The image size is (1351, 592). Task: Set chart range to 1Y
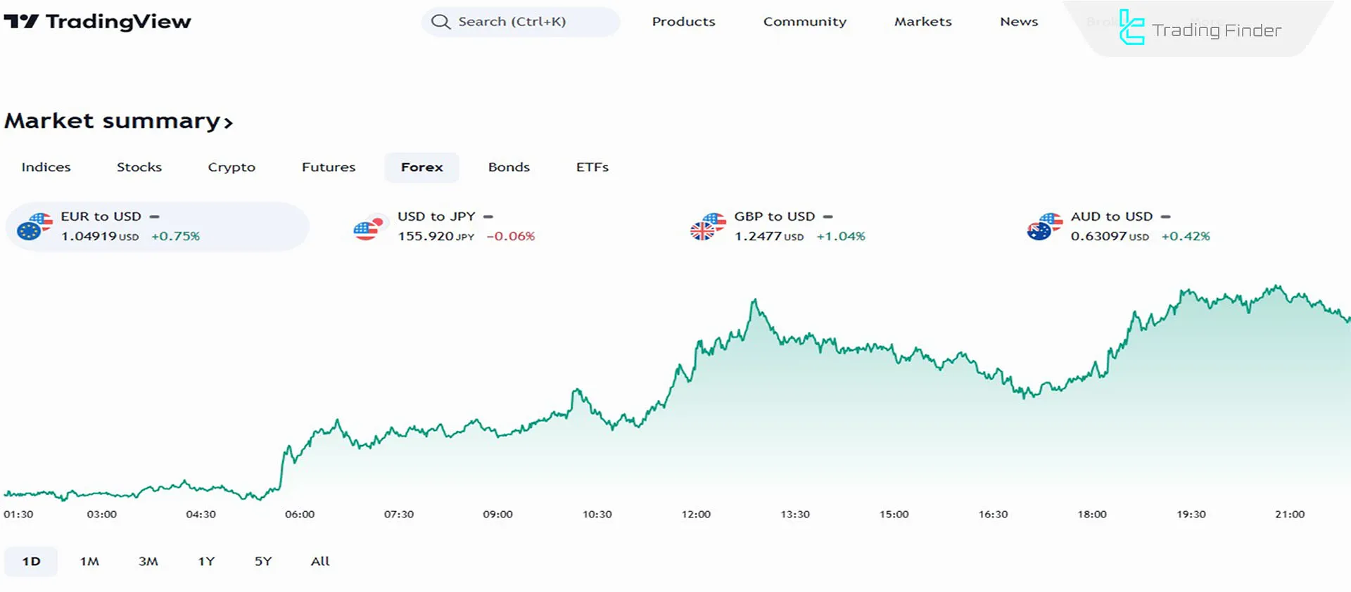(206, 561)
